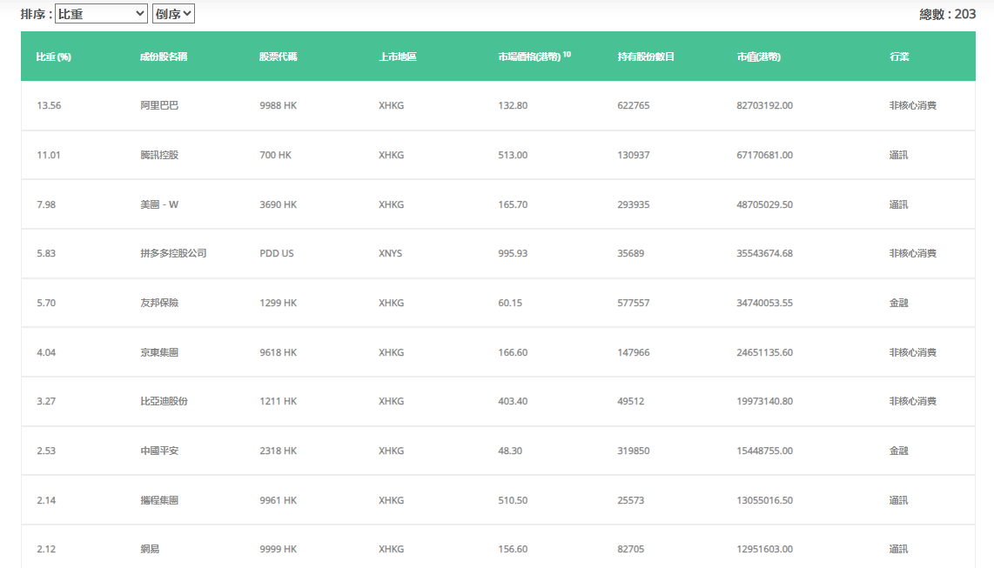Click the 股票代碼 column header
The height and width of the screenshot is (568, 994).
pos(279,57)
